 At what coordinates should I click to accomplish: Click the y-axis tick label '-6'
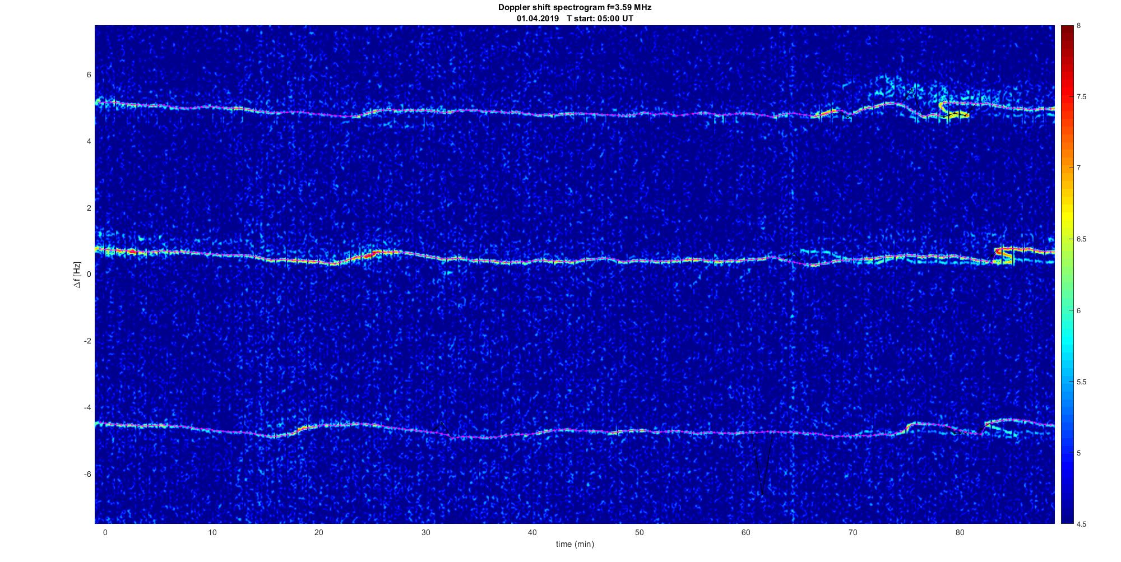tap(87, 475)
